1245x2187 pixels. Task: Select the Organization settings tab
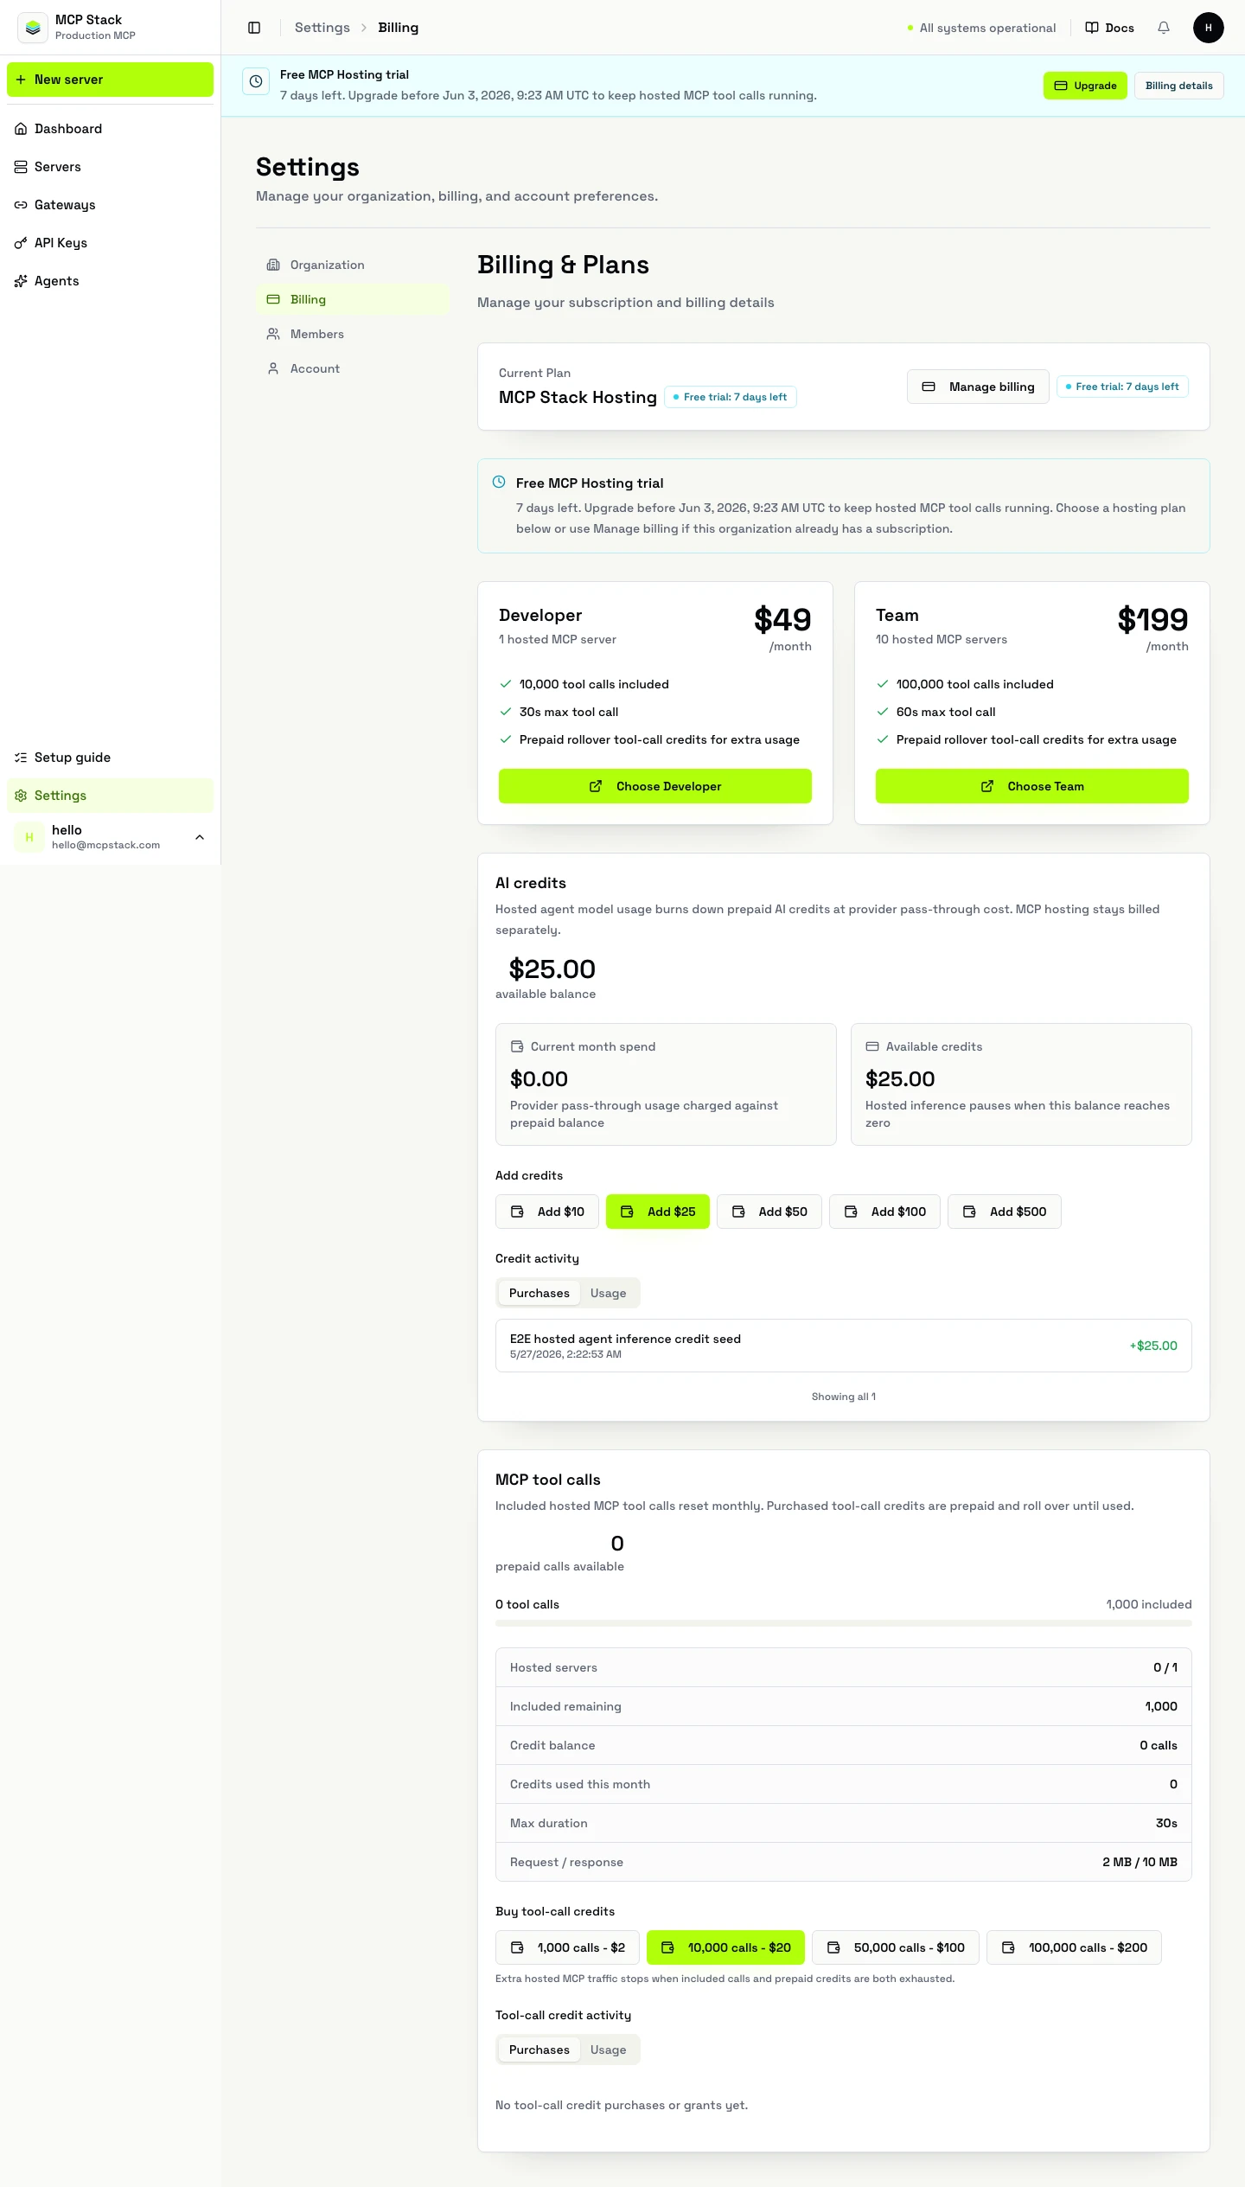point(352,265)
